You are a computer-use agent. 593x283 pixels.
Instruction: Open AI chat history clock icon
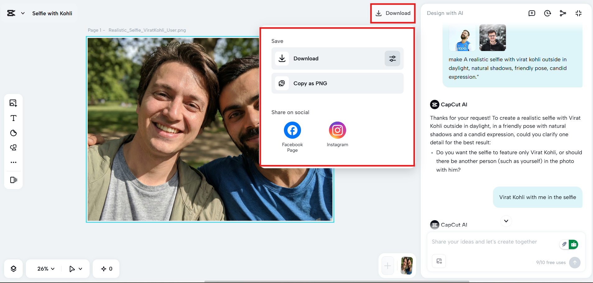(x=547, y=13)
